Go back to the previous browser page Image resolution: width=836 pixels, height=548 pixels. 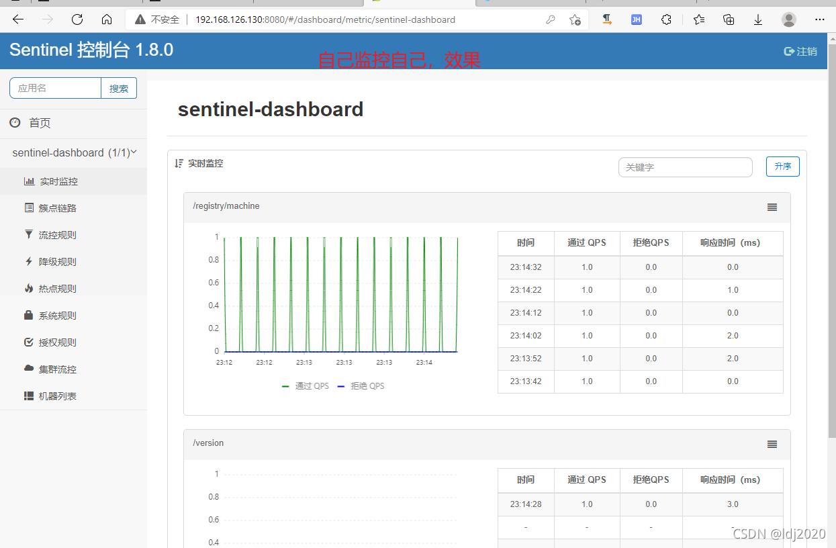point(18,19)
